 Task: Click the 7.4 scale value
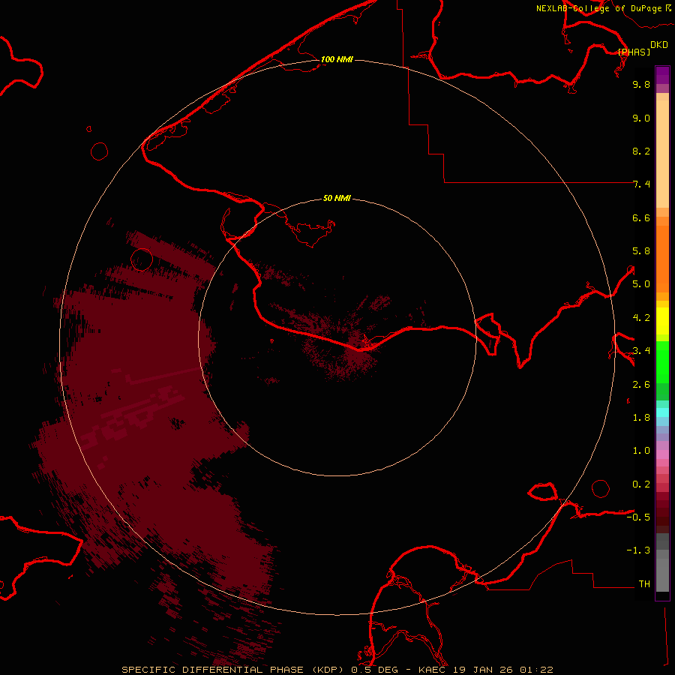pyautogui.click(x=641, y=184)
